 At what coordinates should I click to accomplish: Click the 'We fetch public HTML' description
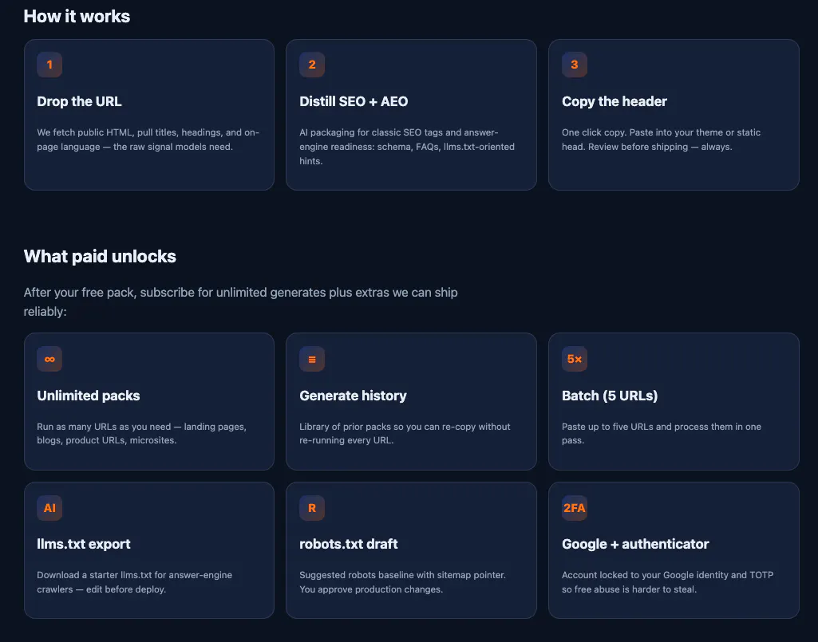tap(148, 140)
